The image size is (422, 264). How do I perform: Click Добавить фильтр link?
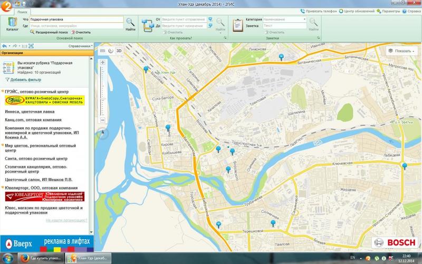coord(25,80)
